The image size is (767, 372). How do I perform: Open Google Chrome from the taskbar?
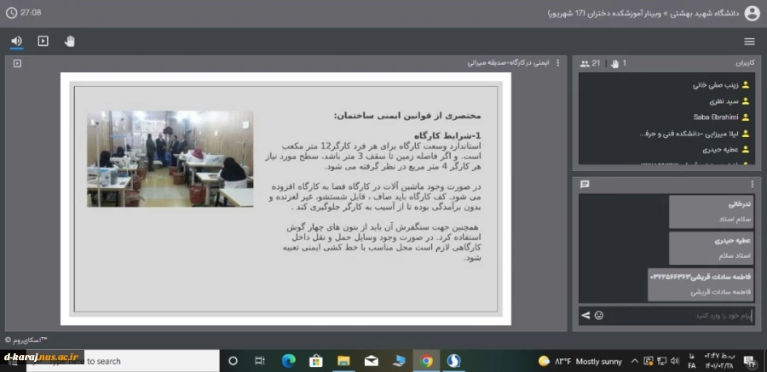tap(426, 361)
